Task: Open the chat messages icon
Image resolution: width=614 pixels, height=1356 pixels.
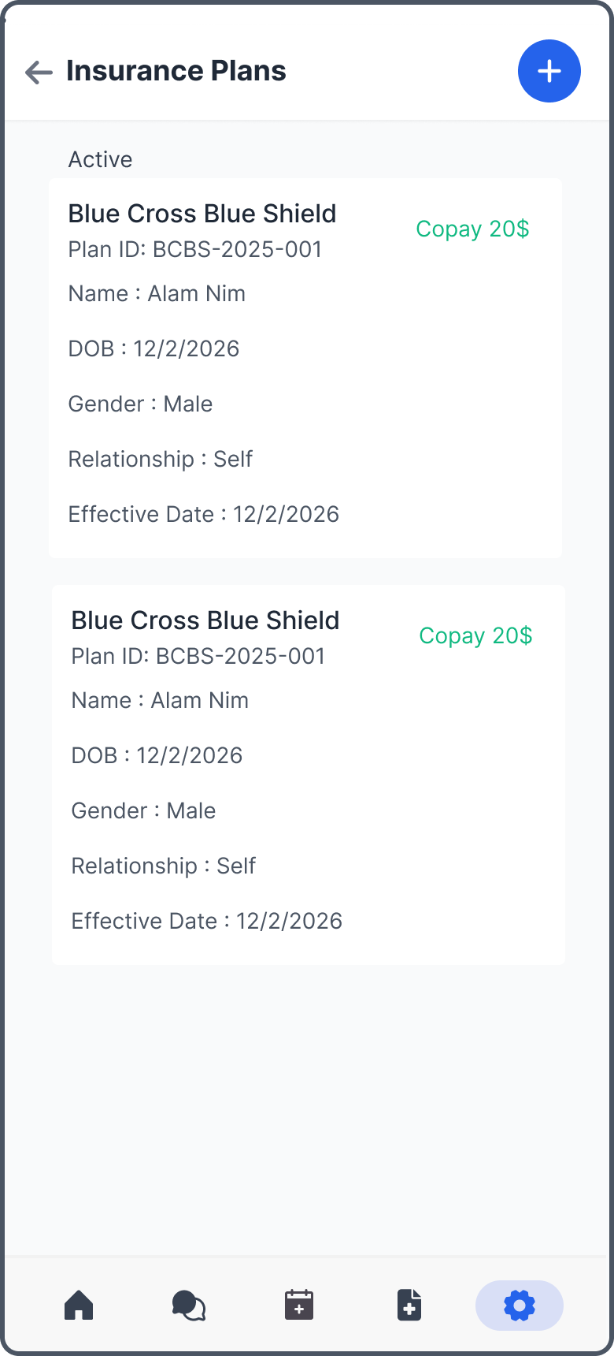Action: click(x=189, y=1306)
